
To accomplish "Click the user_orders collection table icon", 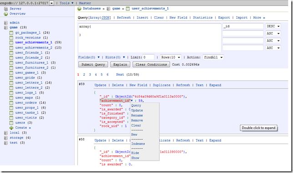I will pos(11,103).
